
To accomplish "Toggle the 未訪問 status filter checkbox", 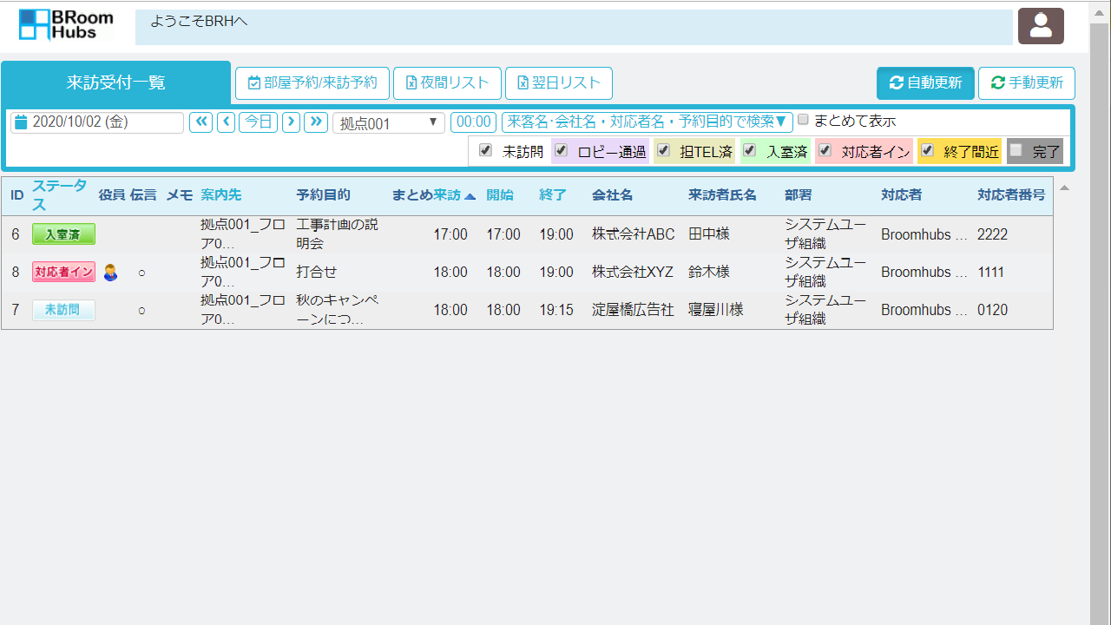I will [x=485, y=150].
